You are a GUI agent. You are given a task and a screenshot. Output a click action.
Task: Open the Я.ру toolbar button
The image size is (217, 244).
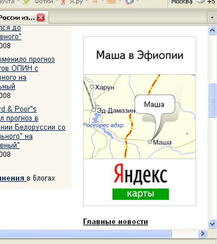(76, 2)
